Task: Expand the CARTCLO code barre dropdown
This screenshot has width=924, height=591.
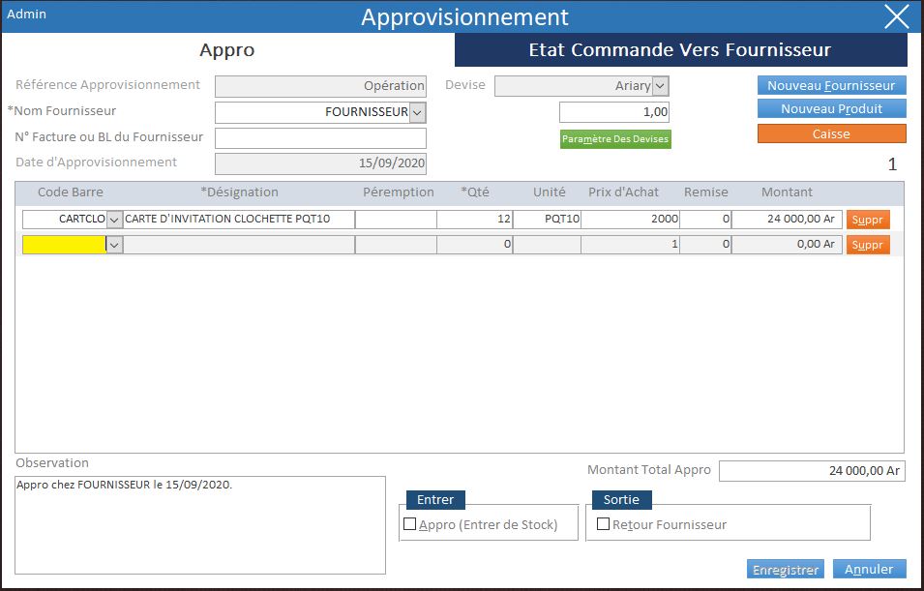Action: click(x=114, y=220)
